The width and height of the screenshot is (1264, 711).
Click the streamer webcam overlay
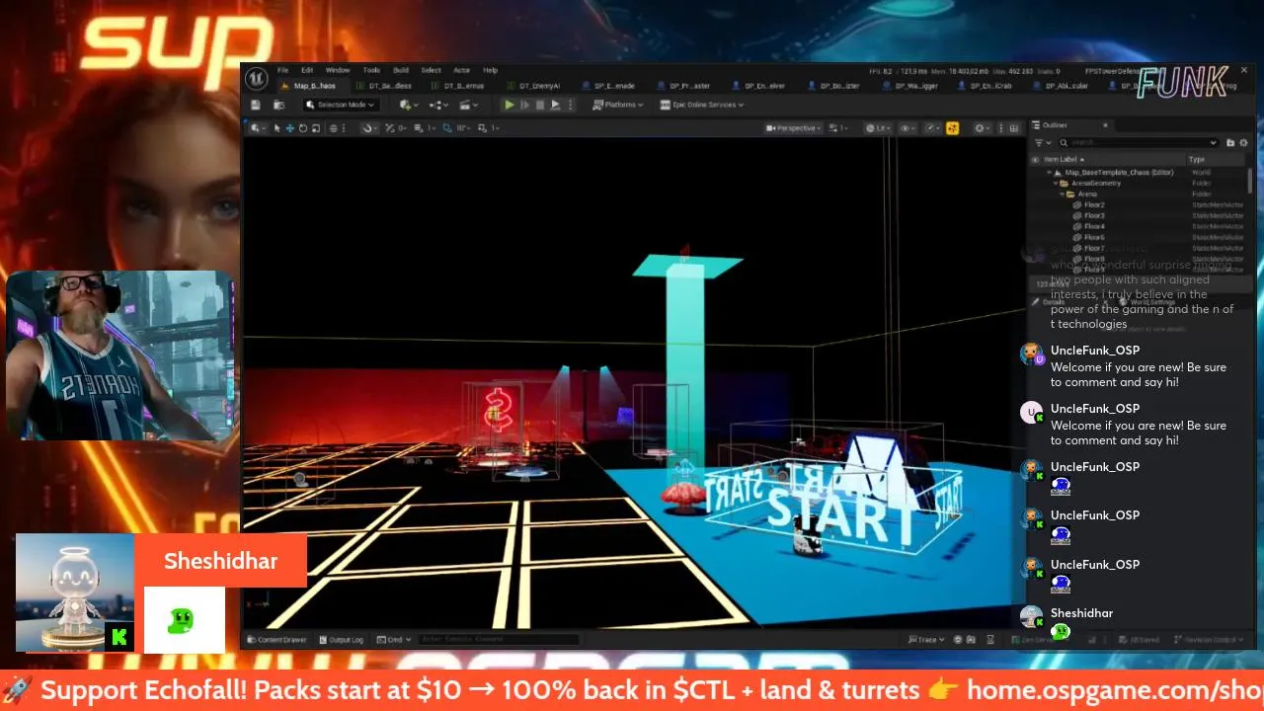(120, 355)
